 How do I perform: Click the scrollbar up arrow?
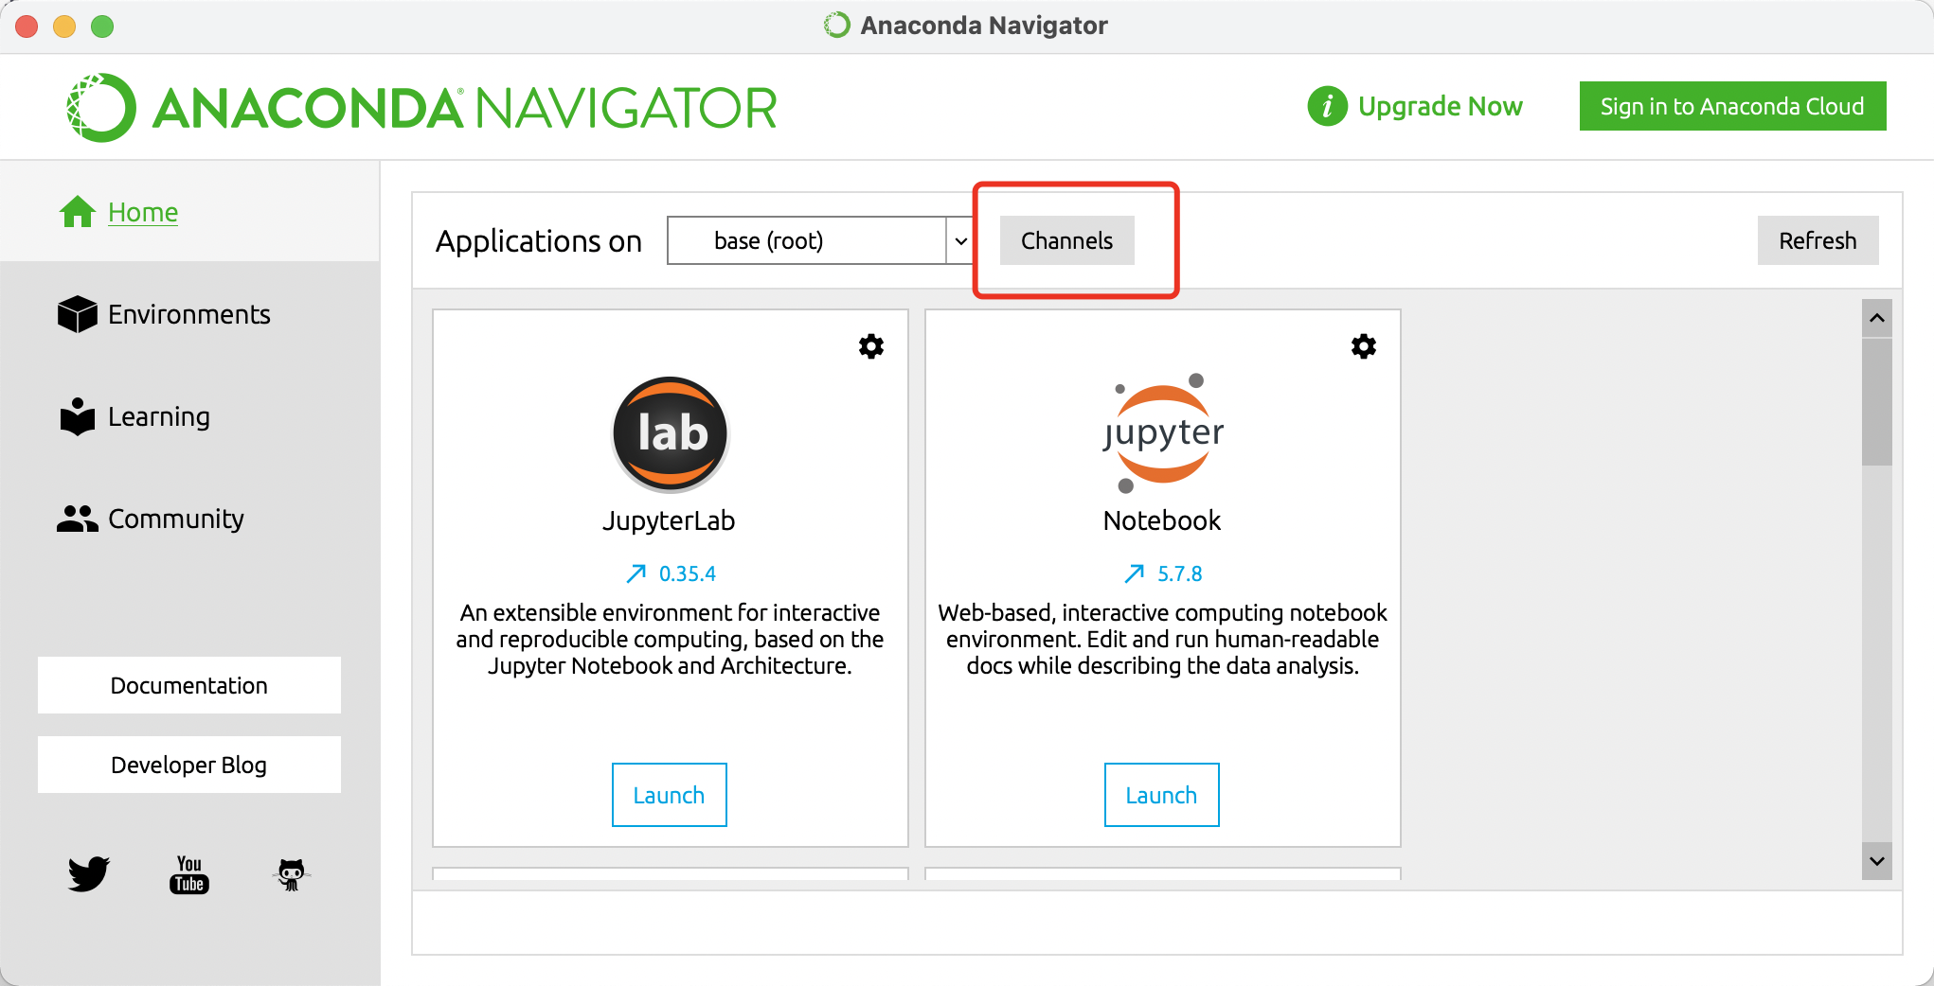pos(1877,318)
